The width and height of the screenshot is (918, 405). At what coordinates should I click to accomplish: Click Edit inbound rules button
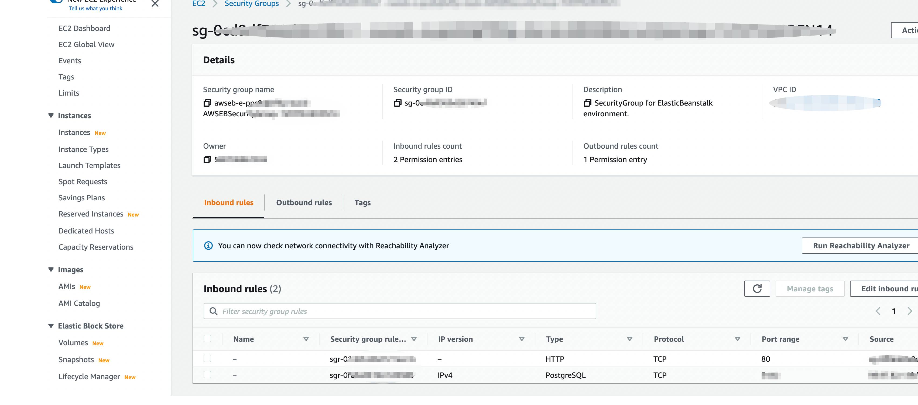(884, 289)
